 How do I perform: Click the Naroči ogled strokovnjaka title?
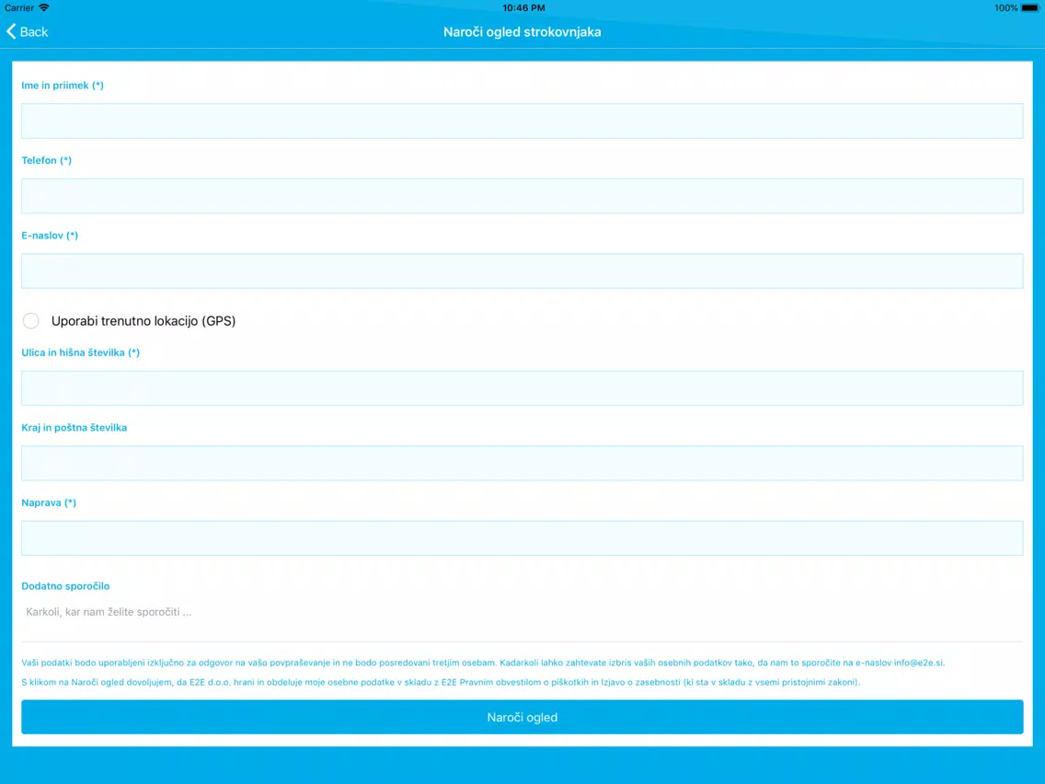[522, 32]
